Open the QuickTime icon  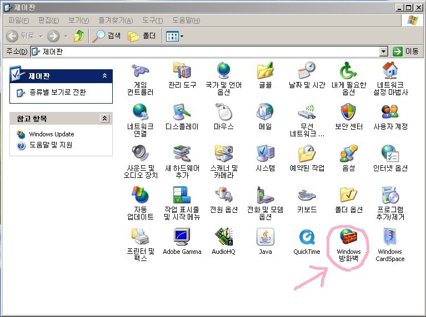click(307, 237)
